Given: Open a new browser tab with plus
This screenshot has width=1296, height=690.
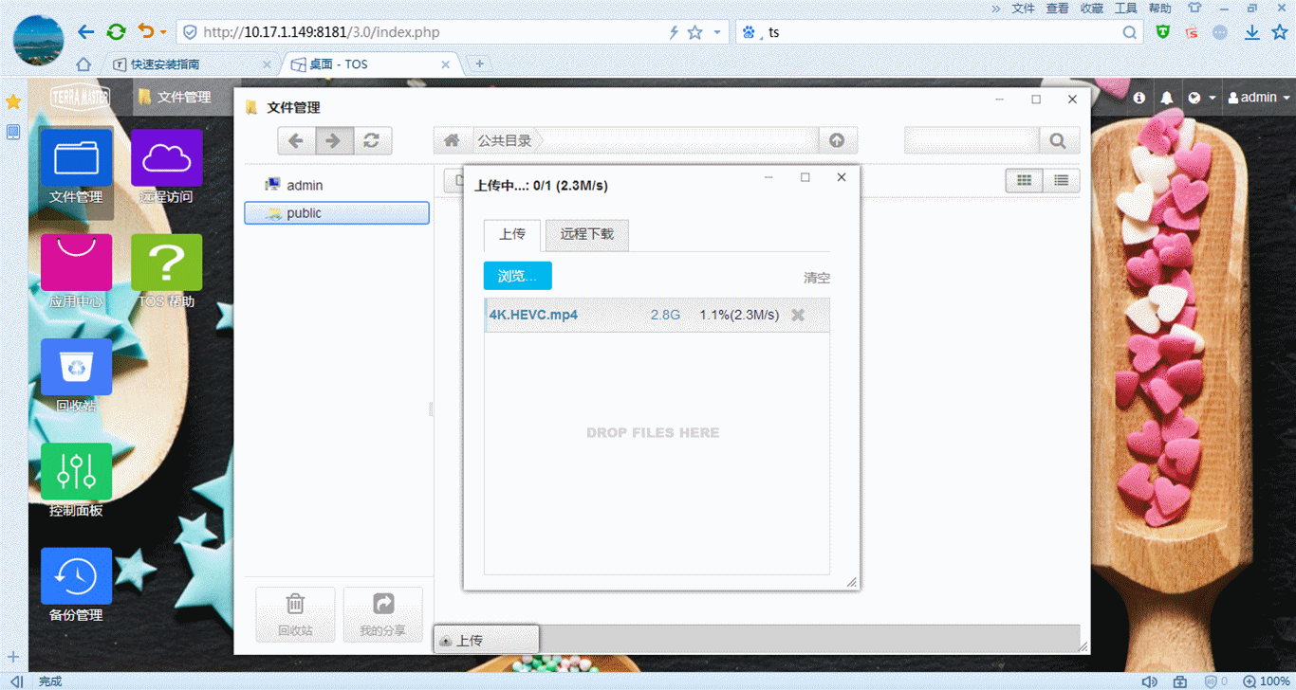Looking at the screenshot, I should tap(480, 64).
